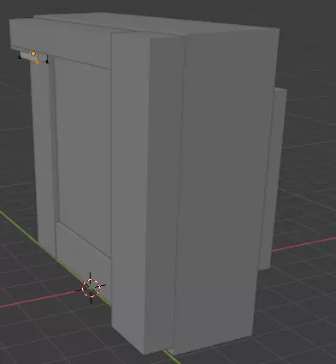Click the red-white 3D cursor crosshair
The height and width of the screenshot is (364, 336).
pyautogui.click(x=91, y=288)
